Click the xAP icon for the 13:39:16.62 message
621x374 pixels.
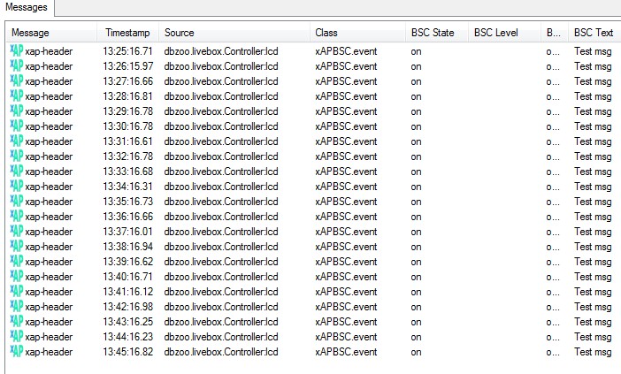coord(17,261)
